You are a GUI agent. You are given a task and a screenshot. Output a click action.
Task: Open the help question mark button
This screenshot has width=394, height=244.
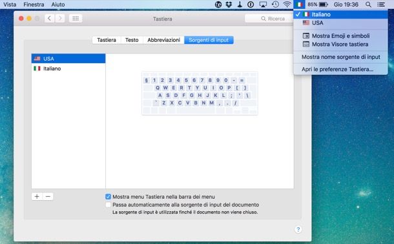tap(298, 229)
